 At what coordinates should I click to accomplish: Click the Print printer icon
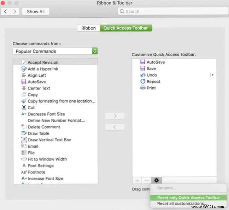pos(143,88)
